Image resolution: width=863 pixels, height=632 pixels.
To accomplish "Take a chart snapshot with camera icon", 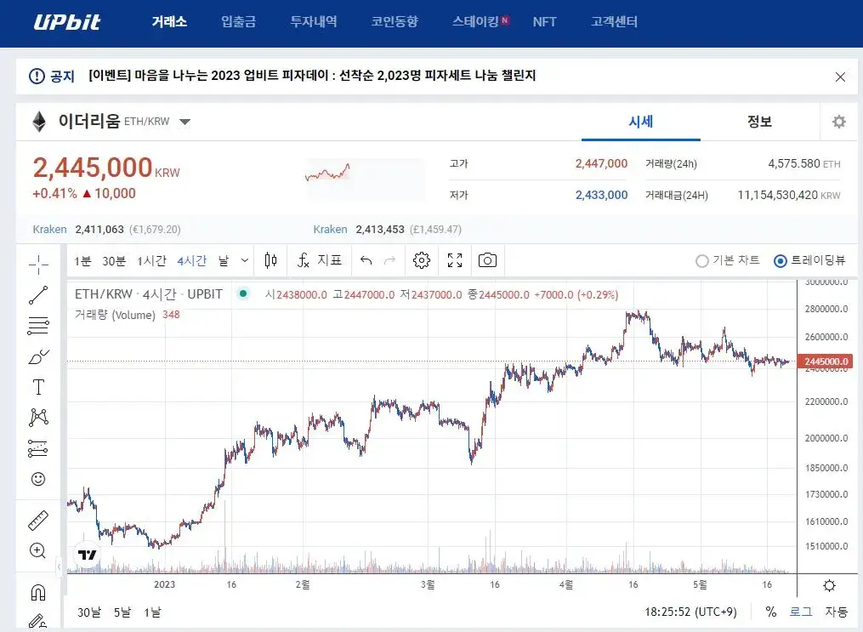I will click(x=488, y=260).
